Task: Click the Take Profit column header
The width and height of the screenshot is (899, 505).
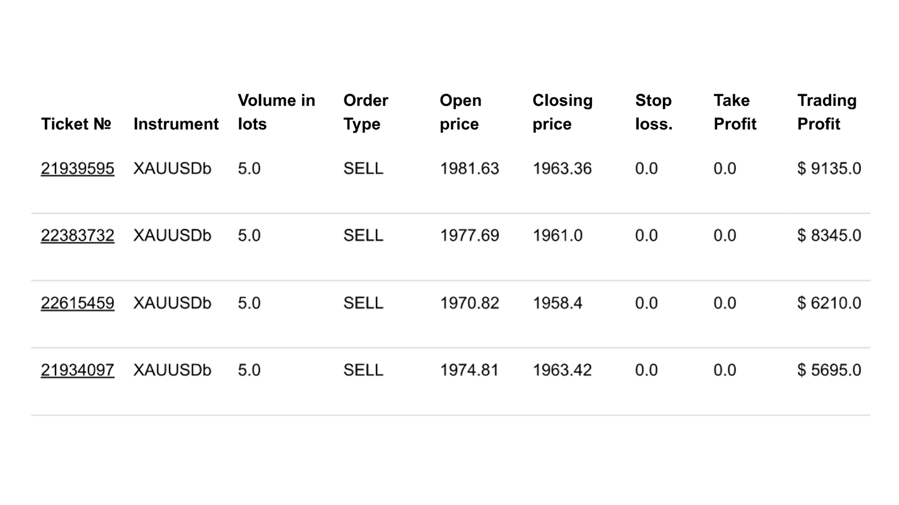Action: pyautogui.click(x=735, y=112)
